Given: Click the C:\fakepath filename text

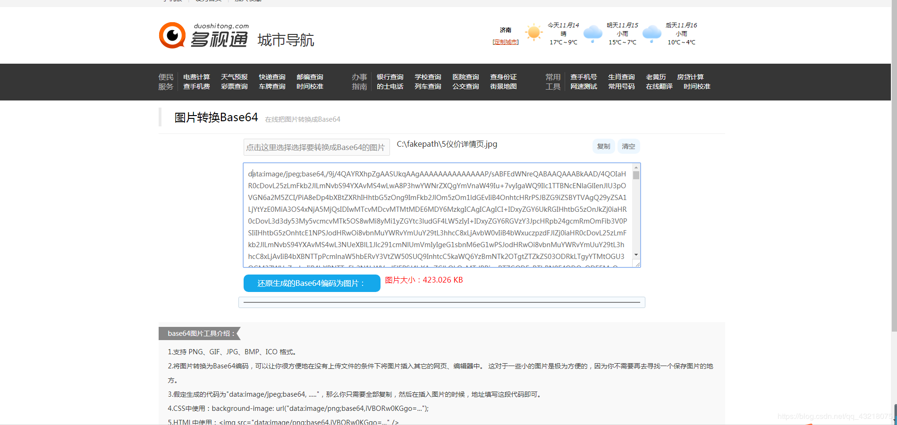Looking at the screenshot, I should (447, 144).
